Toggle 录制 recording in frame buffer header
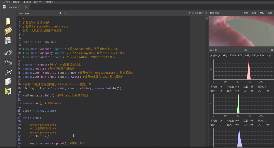 (246, 13)
